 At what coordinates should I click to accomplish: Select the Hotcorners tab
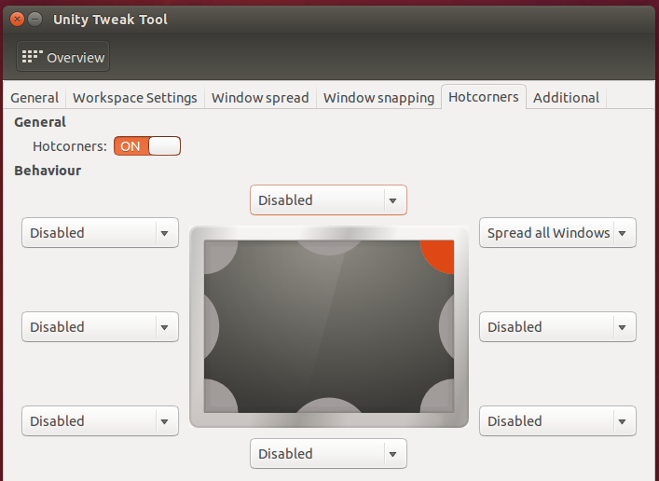pyautogui.click(x=484, y=97)
